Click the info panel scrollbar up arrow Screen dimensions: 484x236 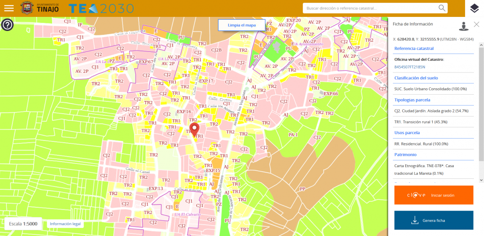click(481, 43)
